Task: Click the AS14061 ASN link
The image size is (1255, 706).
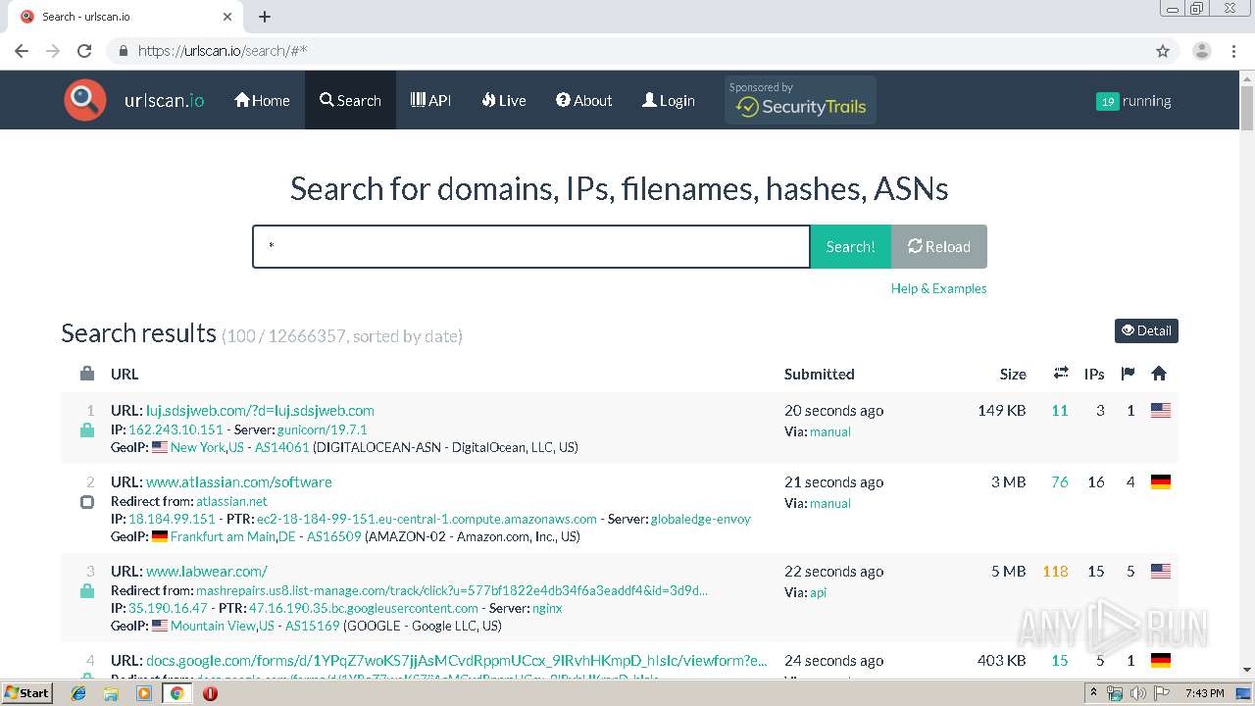Action: 281,446
